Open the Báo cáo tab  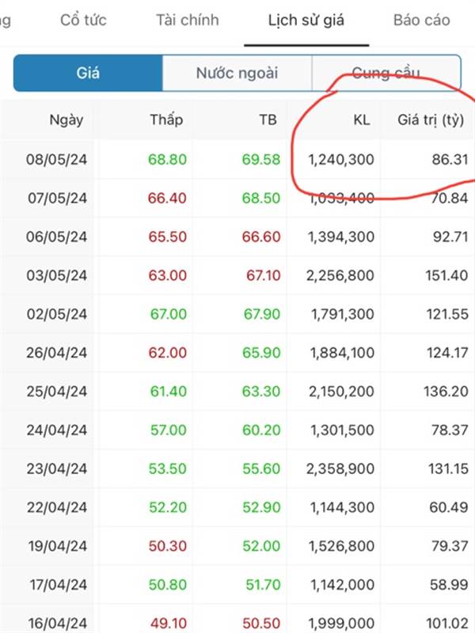click(x=422, y=20)
